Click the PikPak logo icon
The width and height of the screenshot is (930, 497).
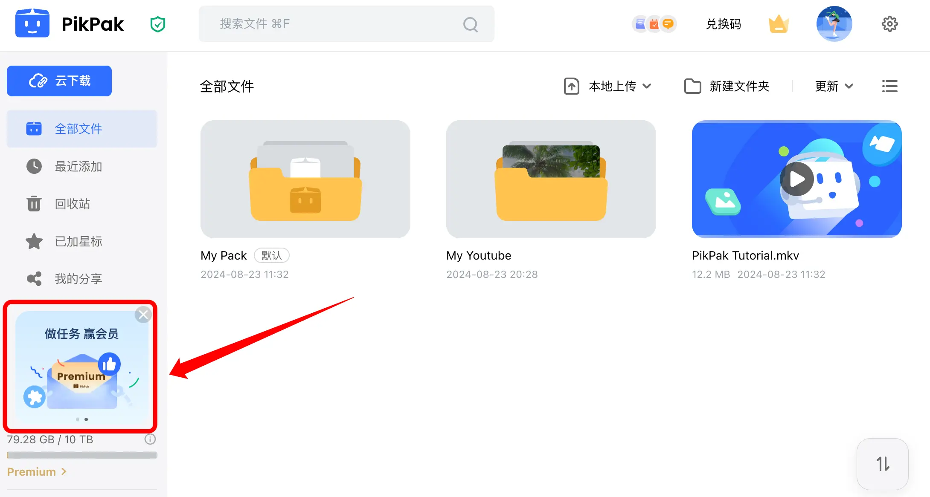tap(32, 23)
